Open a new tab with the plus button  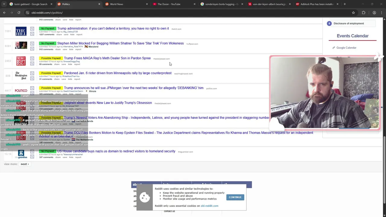tap(345, 4)
